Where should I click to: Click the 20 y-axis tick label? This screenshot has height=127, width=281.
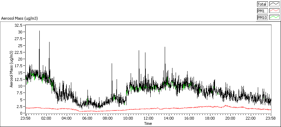pos(20,59)
